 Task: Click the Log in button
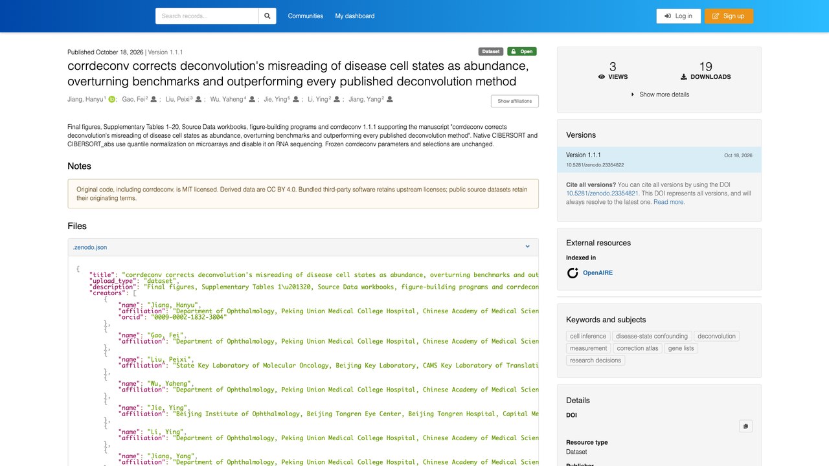point(678,16)
